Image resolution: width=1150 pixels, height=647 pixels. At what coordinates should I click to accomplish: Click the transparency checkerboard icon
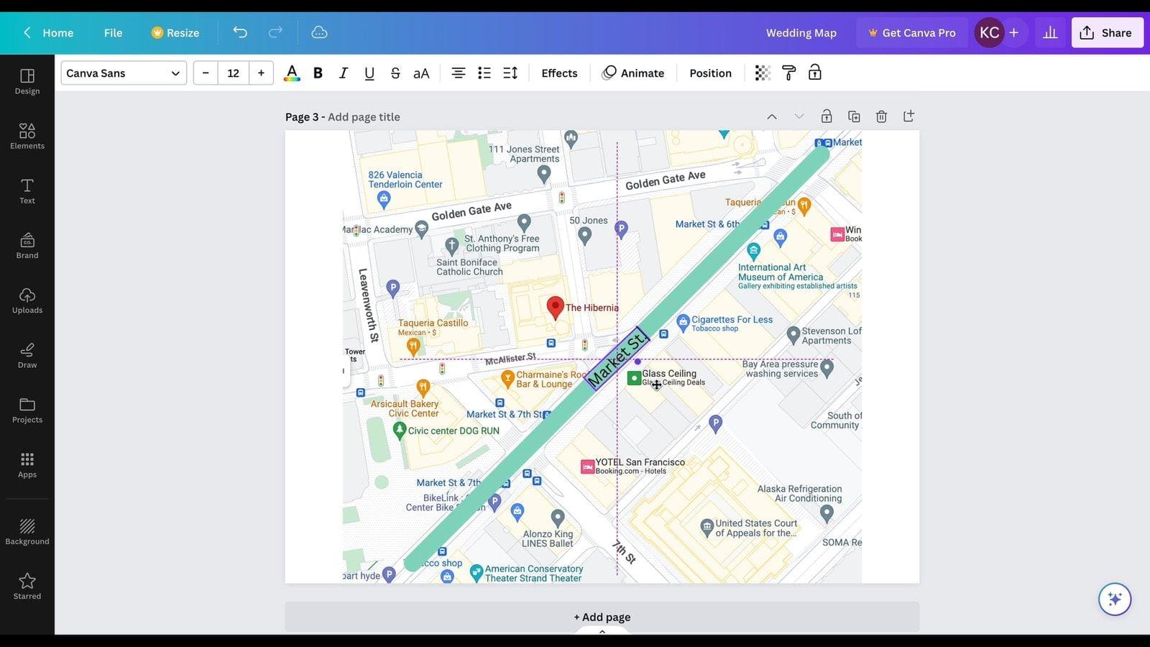763,73
